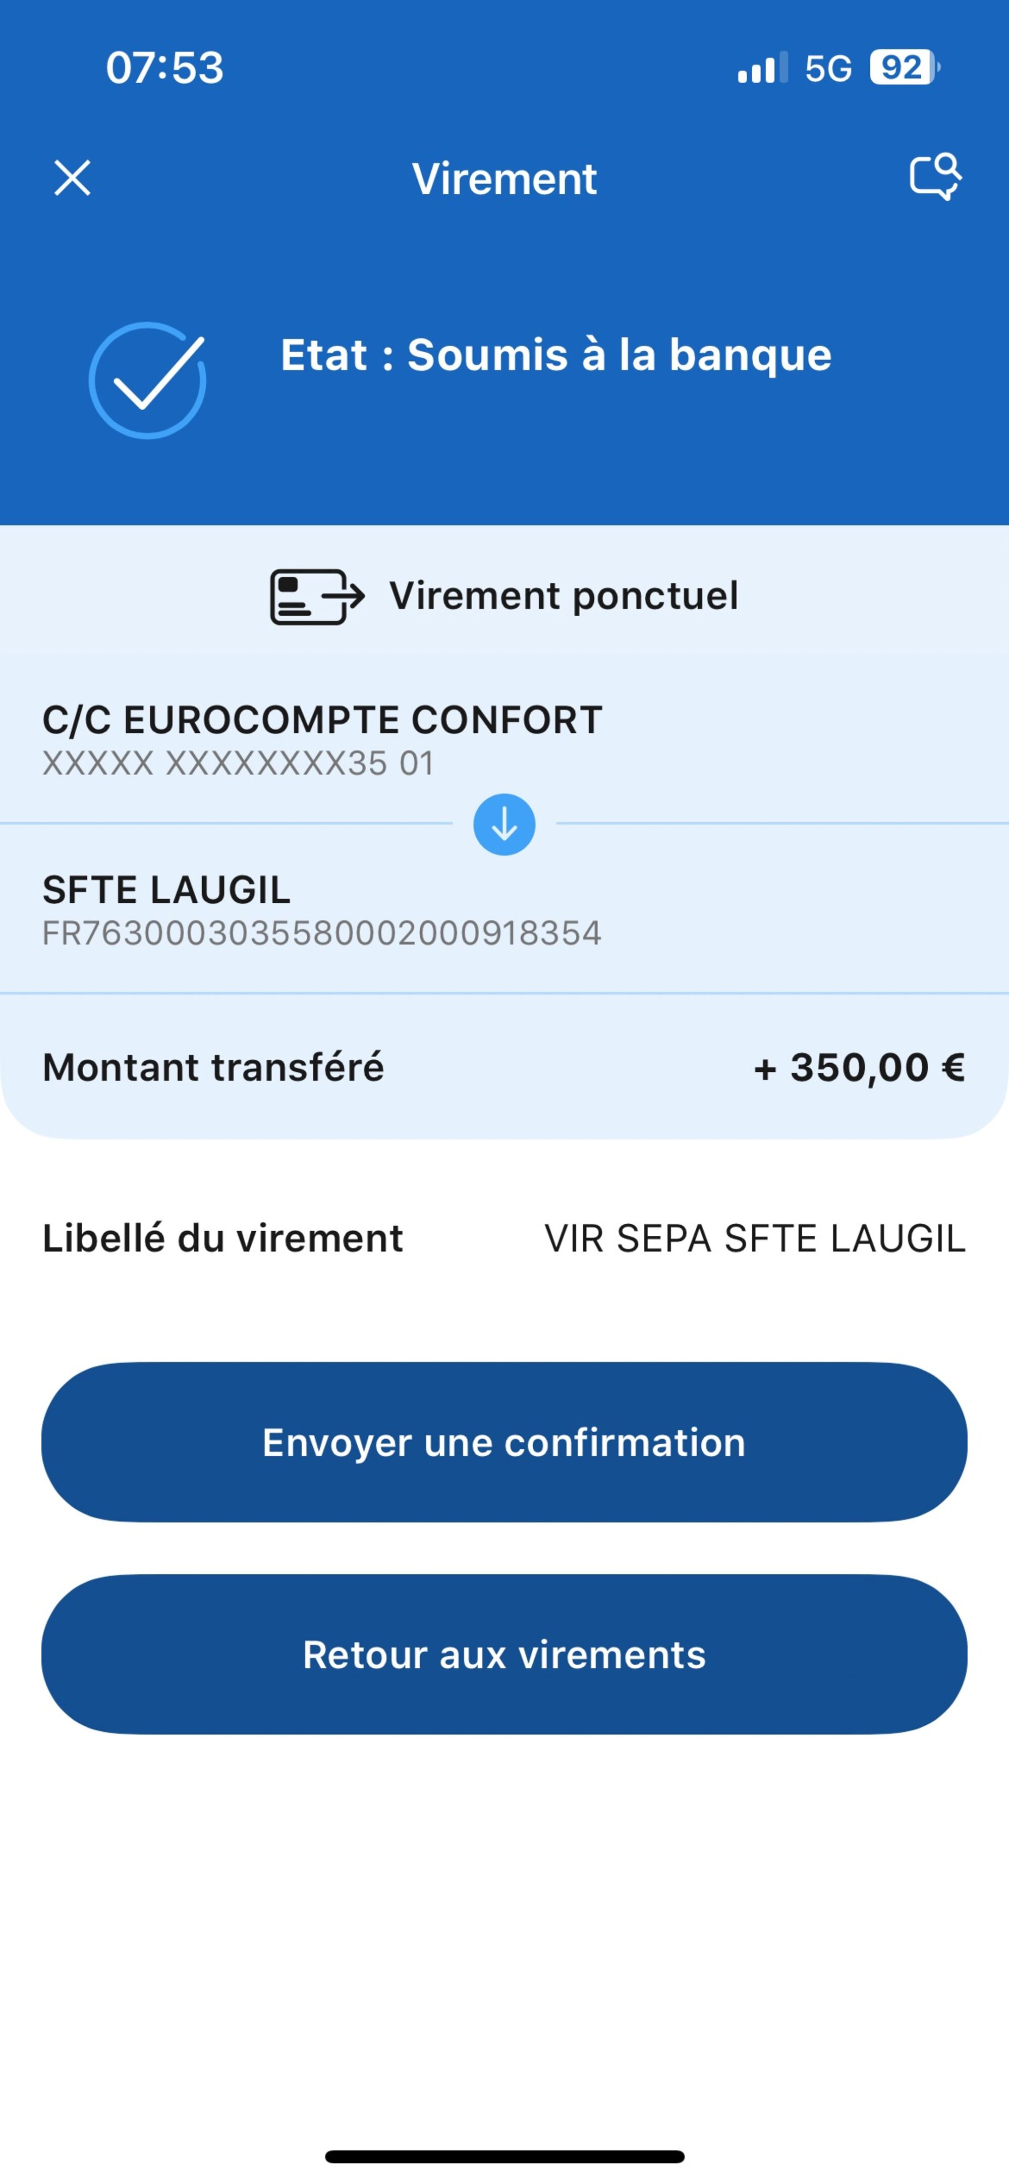This screenshot has height=2184, width=1009.
Task: Tap the masked account number ending 35 01
Action: [x=238, y=764]
